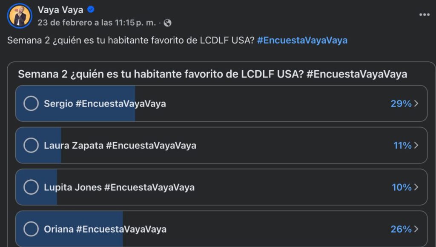Click the 26% result shown for Oriana
This screenshot has height=247, width=436.
401,229
